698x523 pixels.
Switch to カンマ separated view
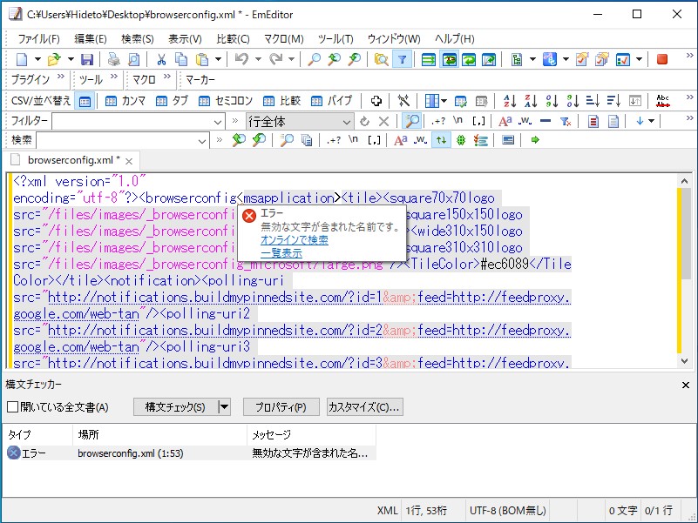point(110,100)
